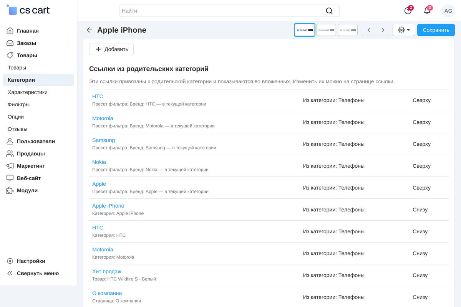461x307 pixels.
Task: Open Модули via the puzzle icon
Action: tap(10, 190)
